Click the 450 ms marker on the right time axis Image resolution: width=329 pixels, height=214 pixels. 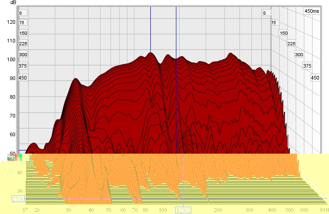(x=314, y=78)
